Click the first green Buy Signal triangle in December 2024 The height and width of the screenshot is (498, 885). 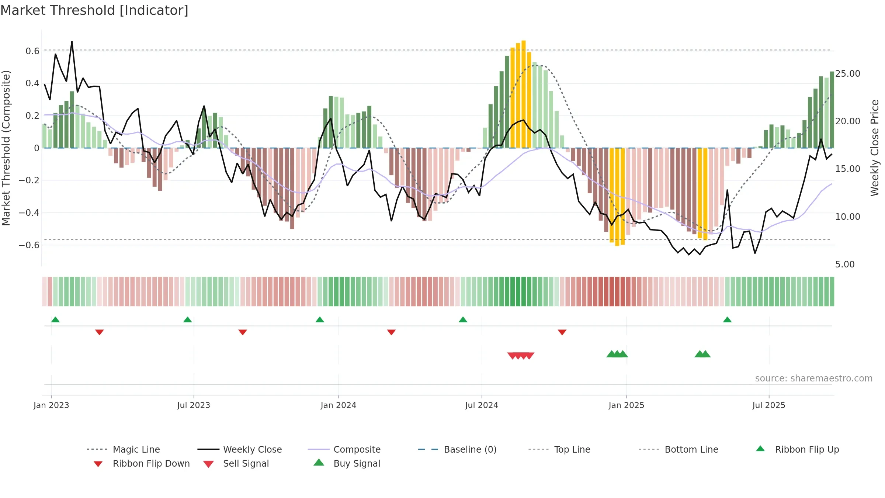pos(611,354)
